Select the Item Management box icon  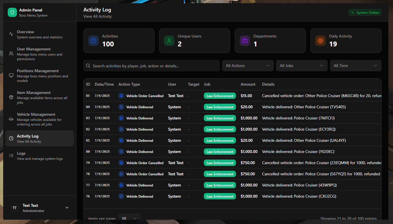11,97
